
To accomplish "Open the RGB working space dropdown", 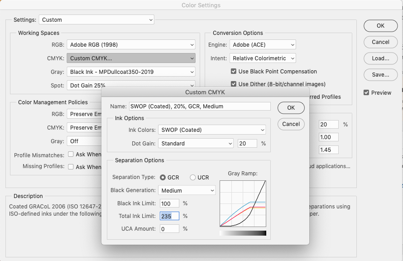I will [131, 44].
